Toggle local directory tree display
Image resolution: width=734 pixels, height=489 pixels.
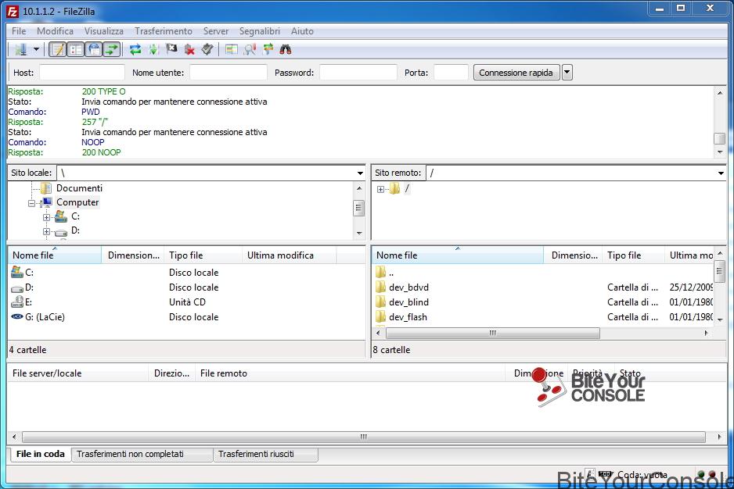click(x=76, y=49)
